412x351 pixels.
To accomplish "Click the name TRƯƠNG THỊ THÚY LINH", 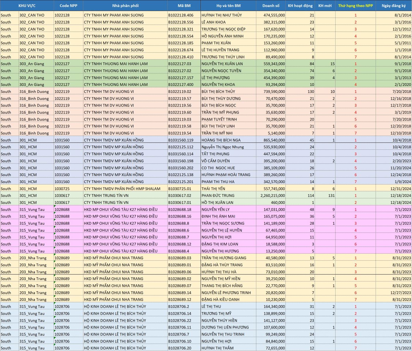I will [223, 57].
